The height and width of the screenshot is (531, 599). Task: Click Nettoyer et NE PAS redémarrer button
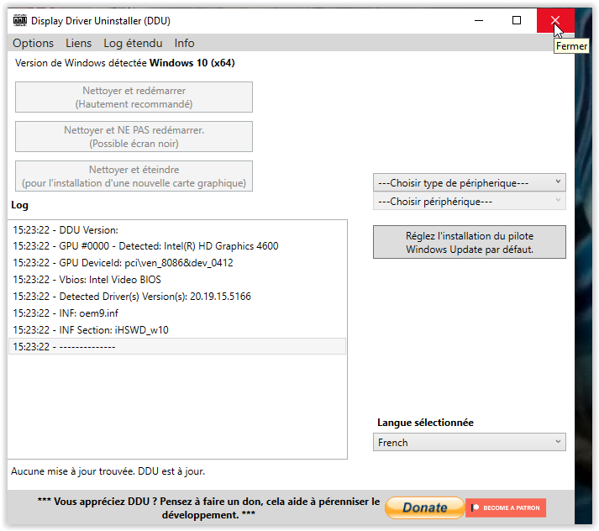click(134, 137)
